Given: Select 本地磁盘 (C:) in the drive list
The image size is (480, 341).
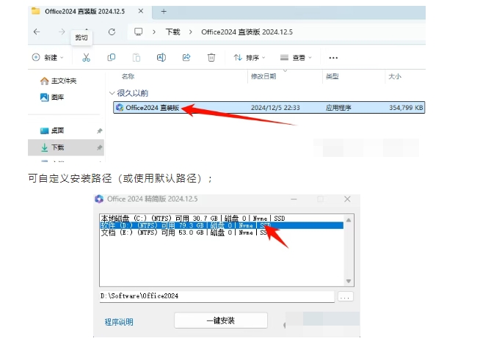Looking at the screenshot, I should pos(222,219).
